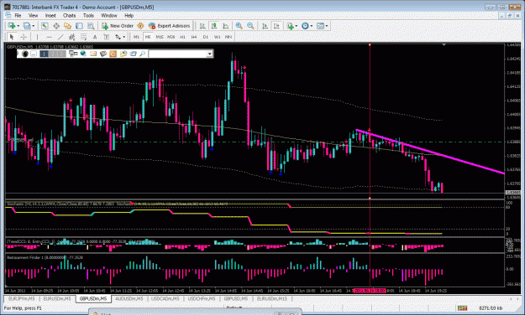Select the Text tool (A)
Viewport: 525px width, 315px height.
(95, 37)
